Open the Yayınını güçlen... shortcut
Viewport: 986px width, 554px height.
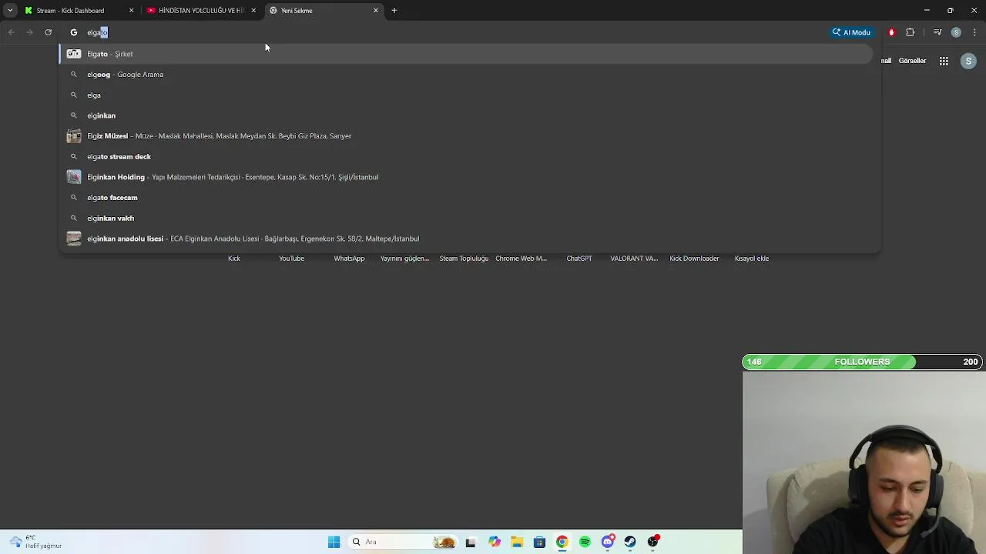(404, 259)
